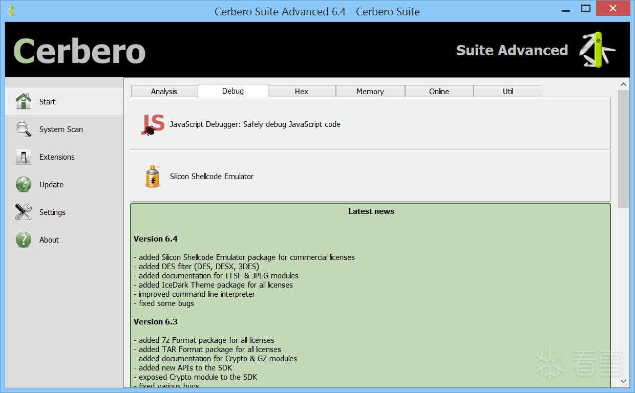Click the Silicon Shellcode Emulator spray can icon

coord(153,176)
